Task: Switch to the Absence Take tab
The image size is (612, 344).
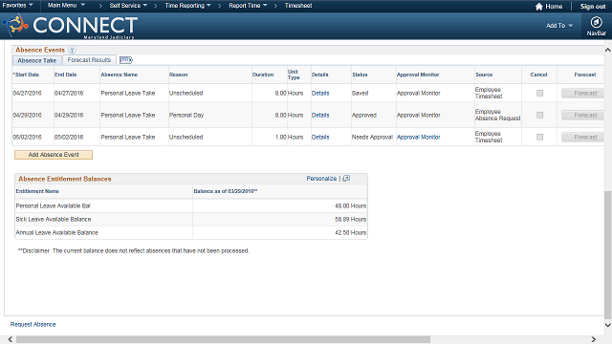Action: click(37, 60)
